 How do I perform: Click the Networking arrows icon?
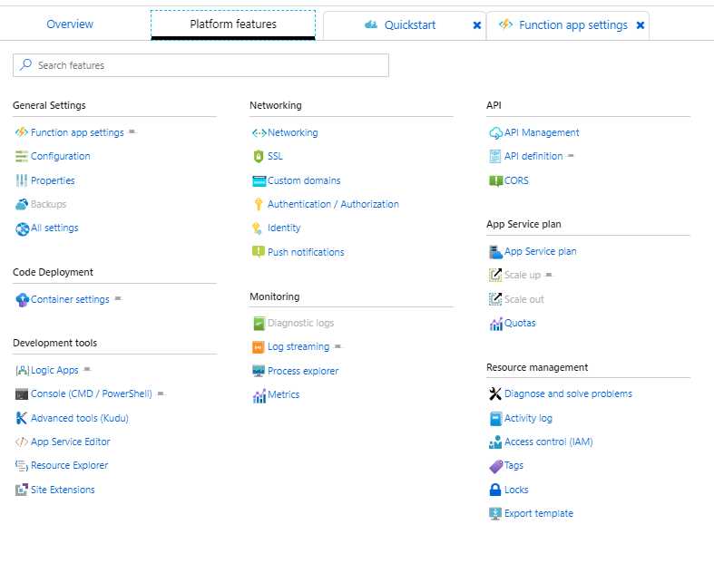pos(259,133)
